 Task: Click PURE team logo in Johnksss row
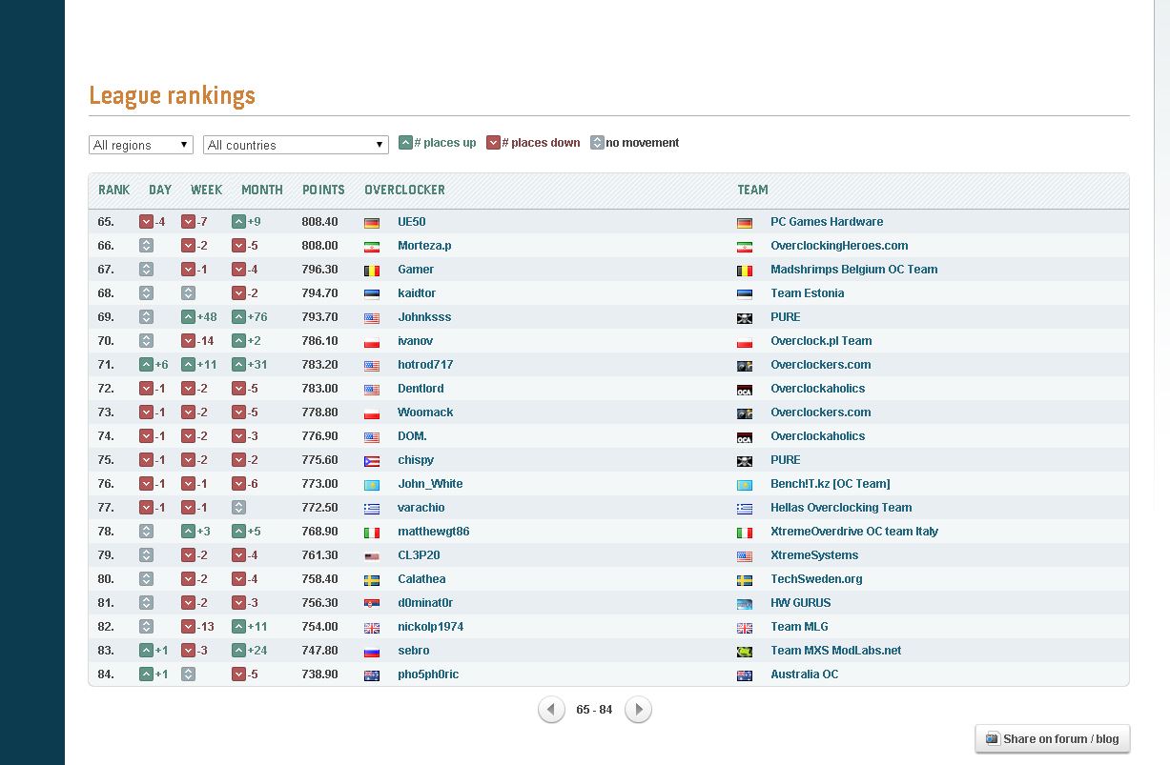click(745, 317)
